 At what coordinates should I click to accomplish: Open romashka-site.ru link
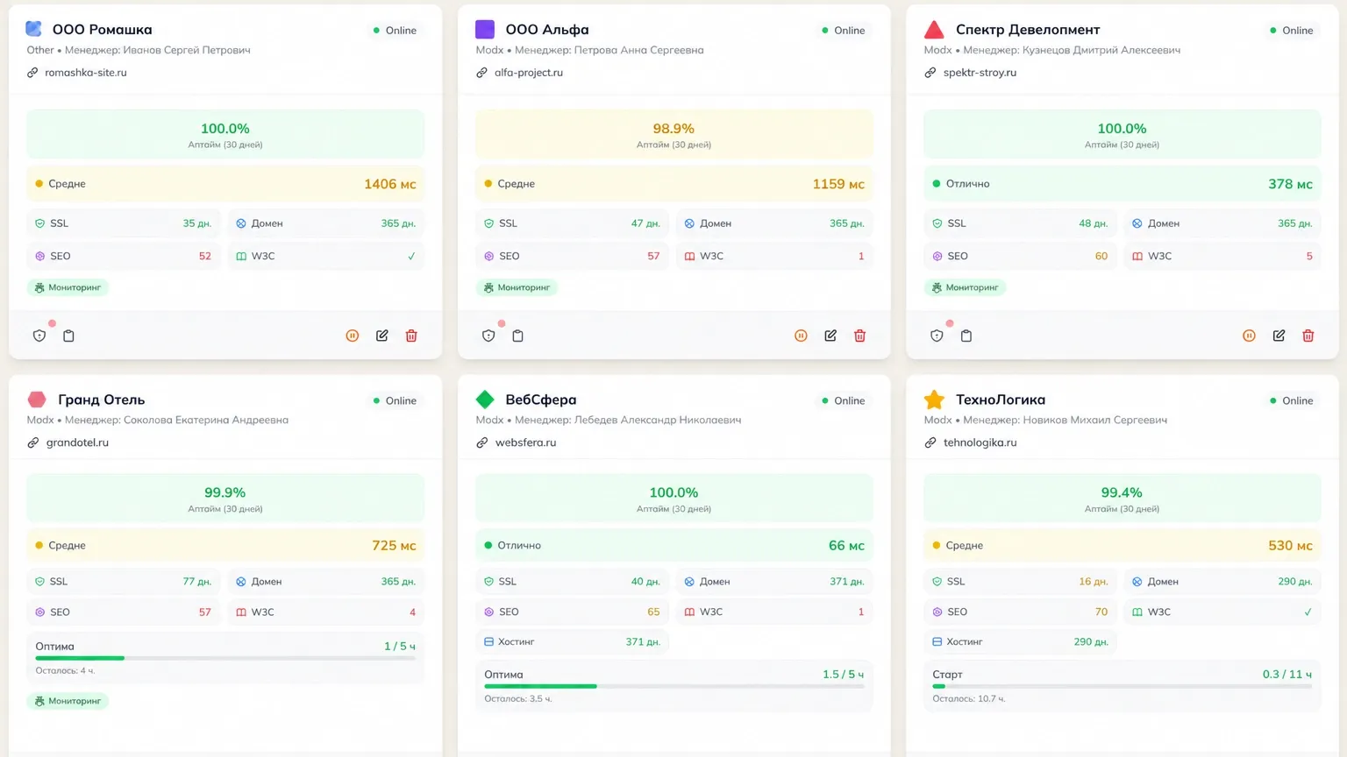tap(86, 73)
